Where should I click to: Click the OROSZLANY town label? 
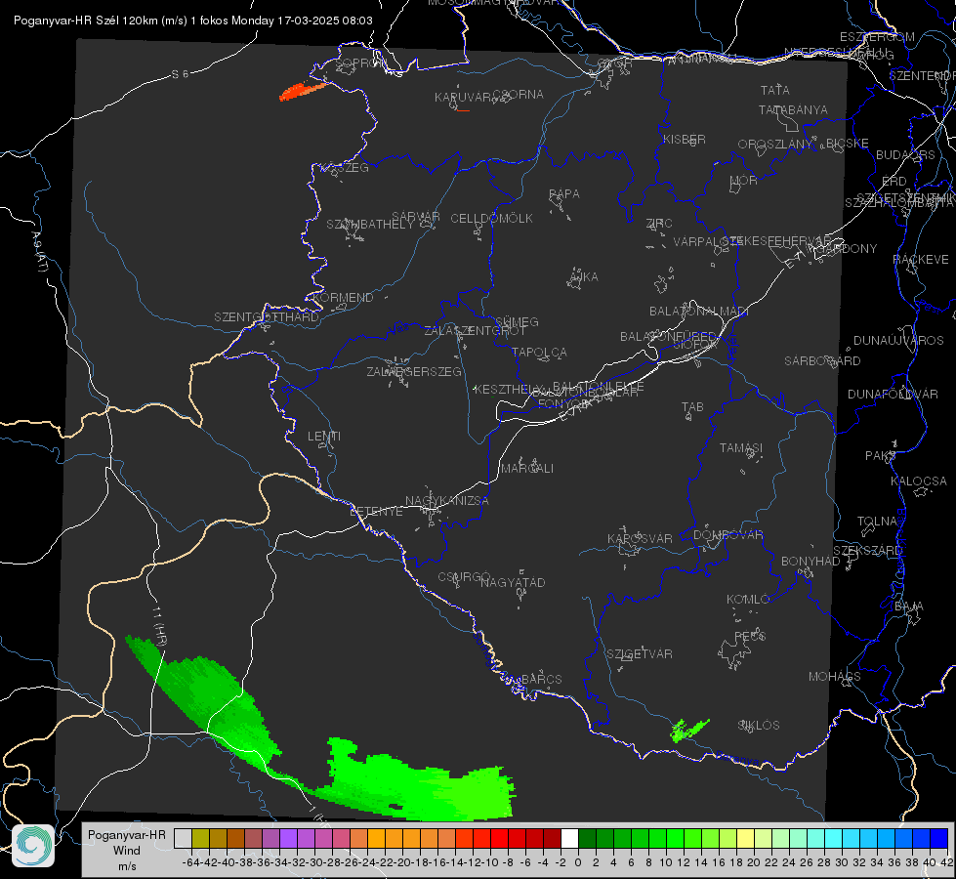coord(775,144)
